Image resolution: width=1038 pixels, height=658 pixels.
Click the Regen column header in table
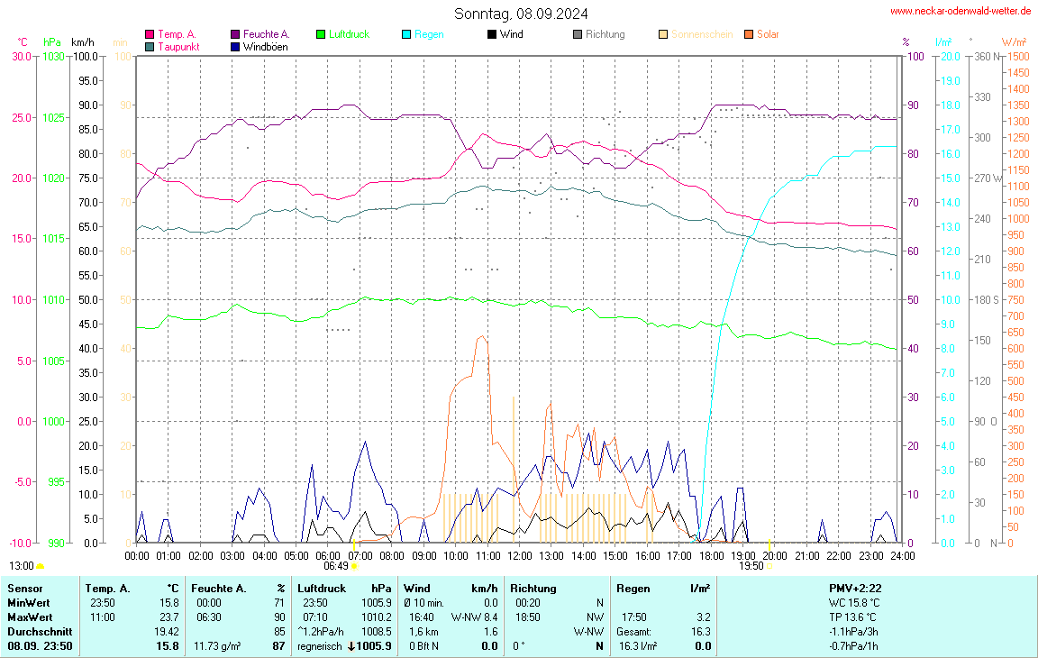[633, 588]
